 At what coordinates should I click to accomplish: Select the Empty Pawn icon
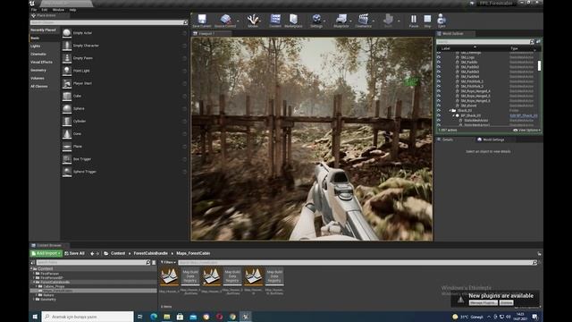(x=67, y=58)
